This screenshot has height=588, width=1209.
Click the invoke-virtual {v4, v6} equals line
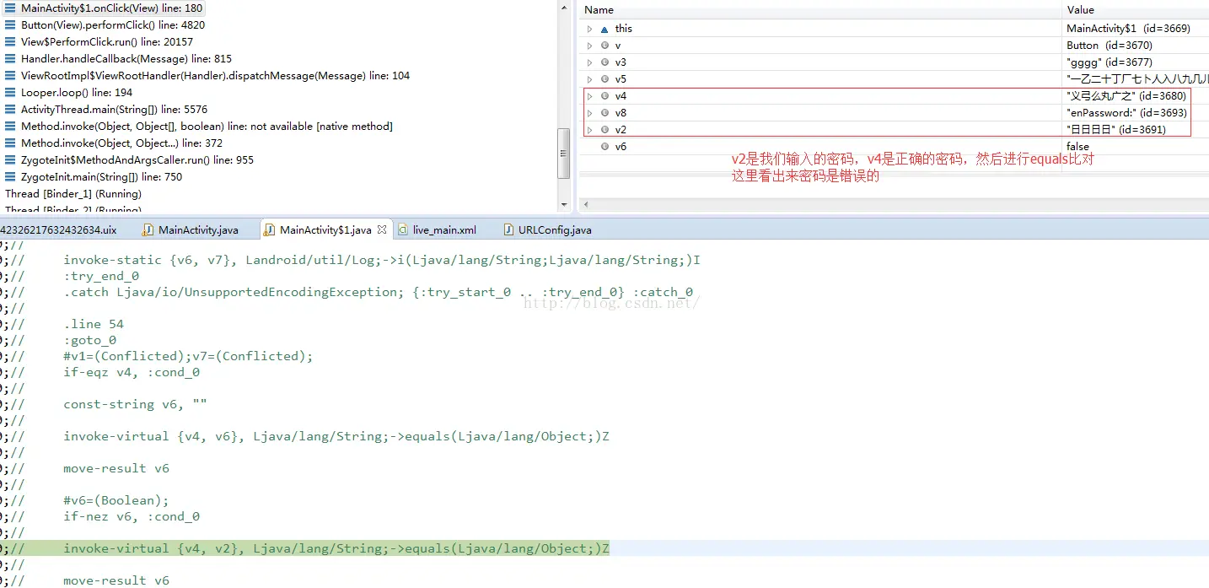(336, 436)
